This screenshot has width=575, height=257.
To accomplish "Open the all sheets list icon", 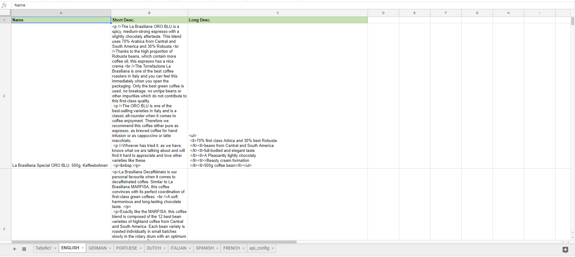I will [x=24, y=249].
